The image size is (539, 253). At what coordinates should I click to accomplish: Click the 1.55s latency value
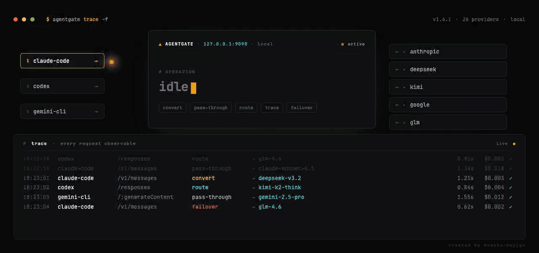click(465, 197)
